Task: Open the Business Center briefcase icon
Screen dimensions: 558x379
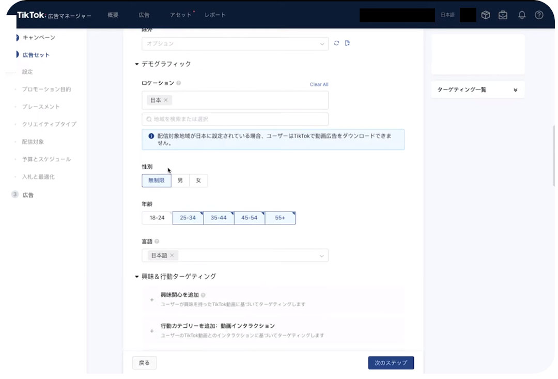Action: [503, 14]
